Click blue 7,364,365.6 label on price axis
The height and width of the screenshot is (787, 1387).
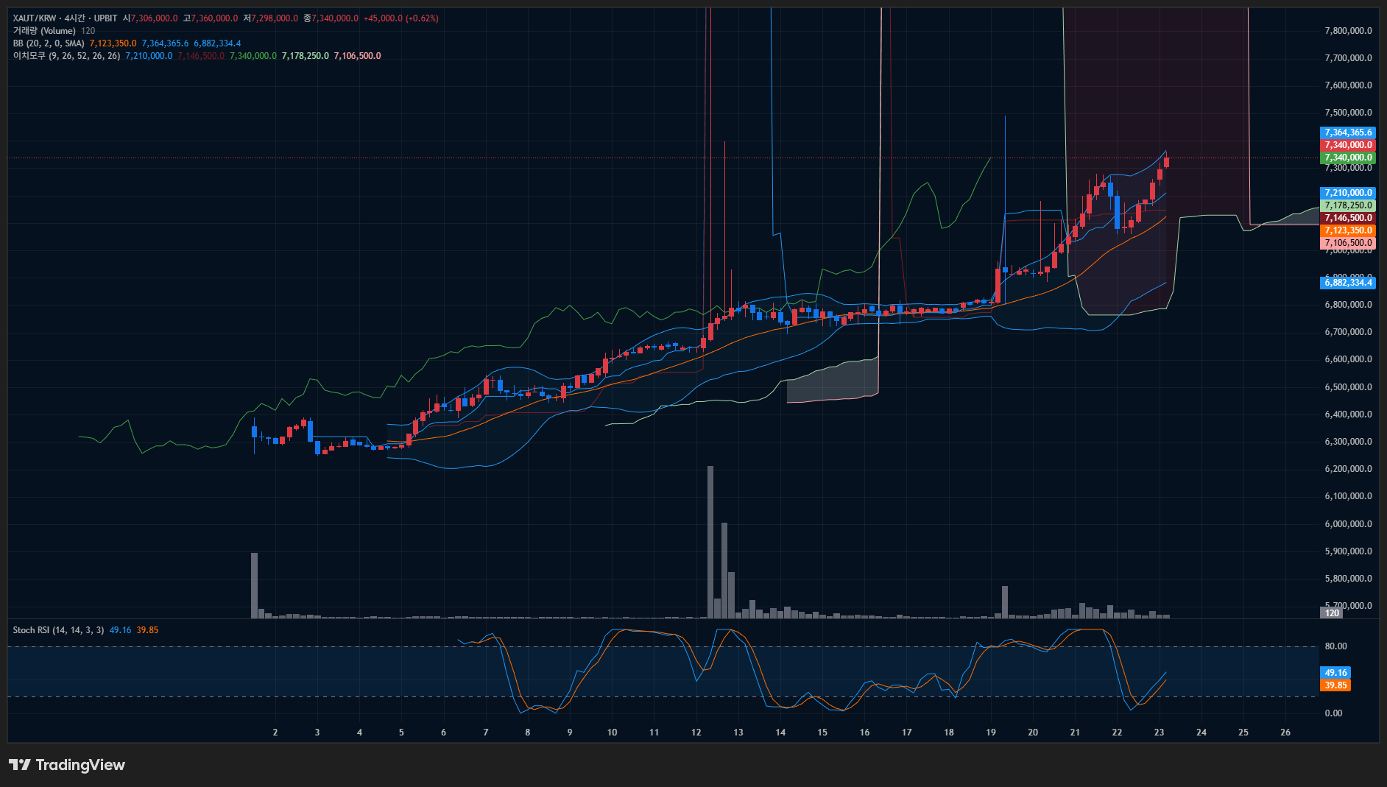[1347, 133]
